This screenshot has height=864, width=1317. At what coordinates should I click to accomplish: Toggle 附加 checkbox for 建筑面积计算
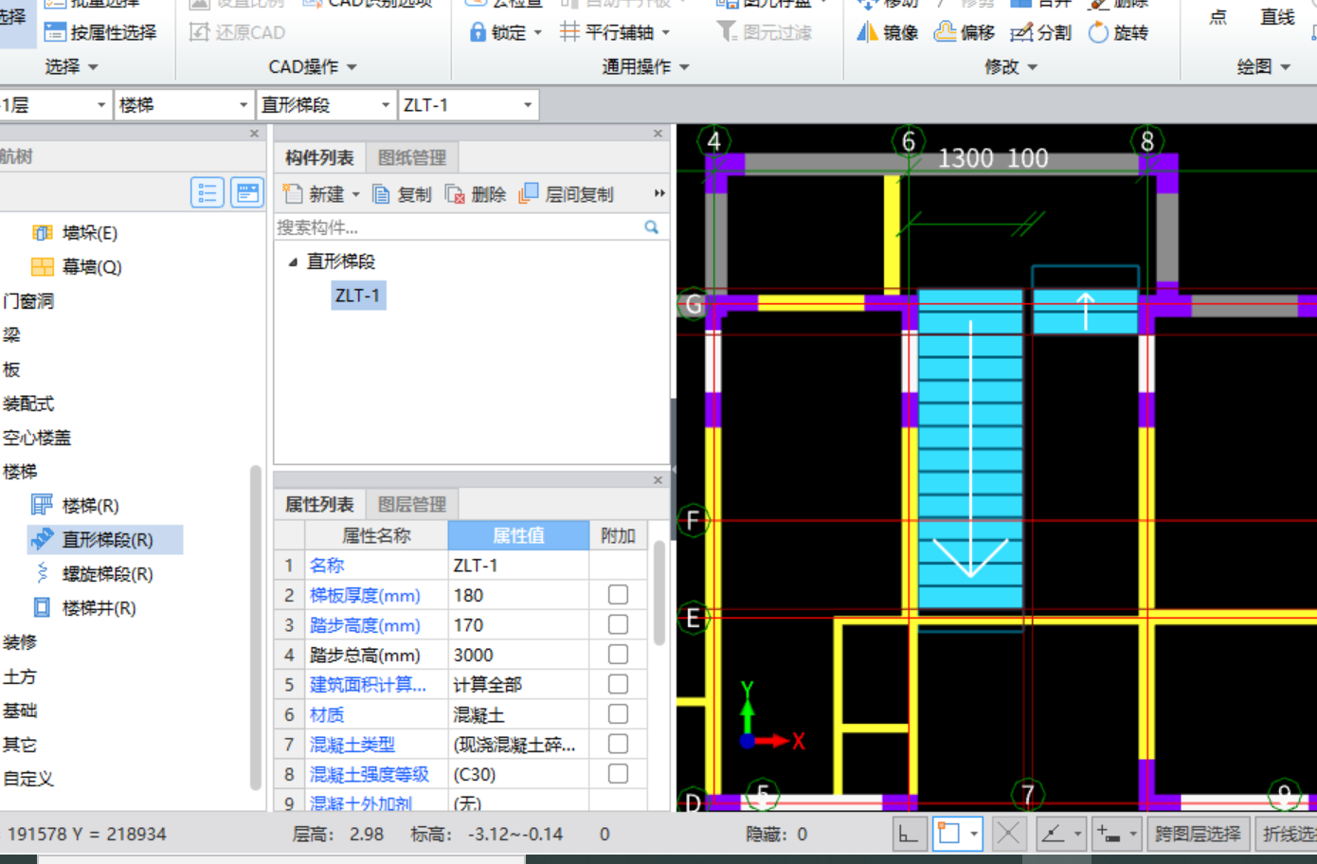(x=618, y=684)
